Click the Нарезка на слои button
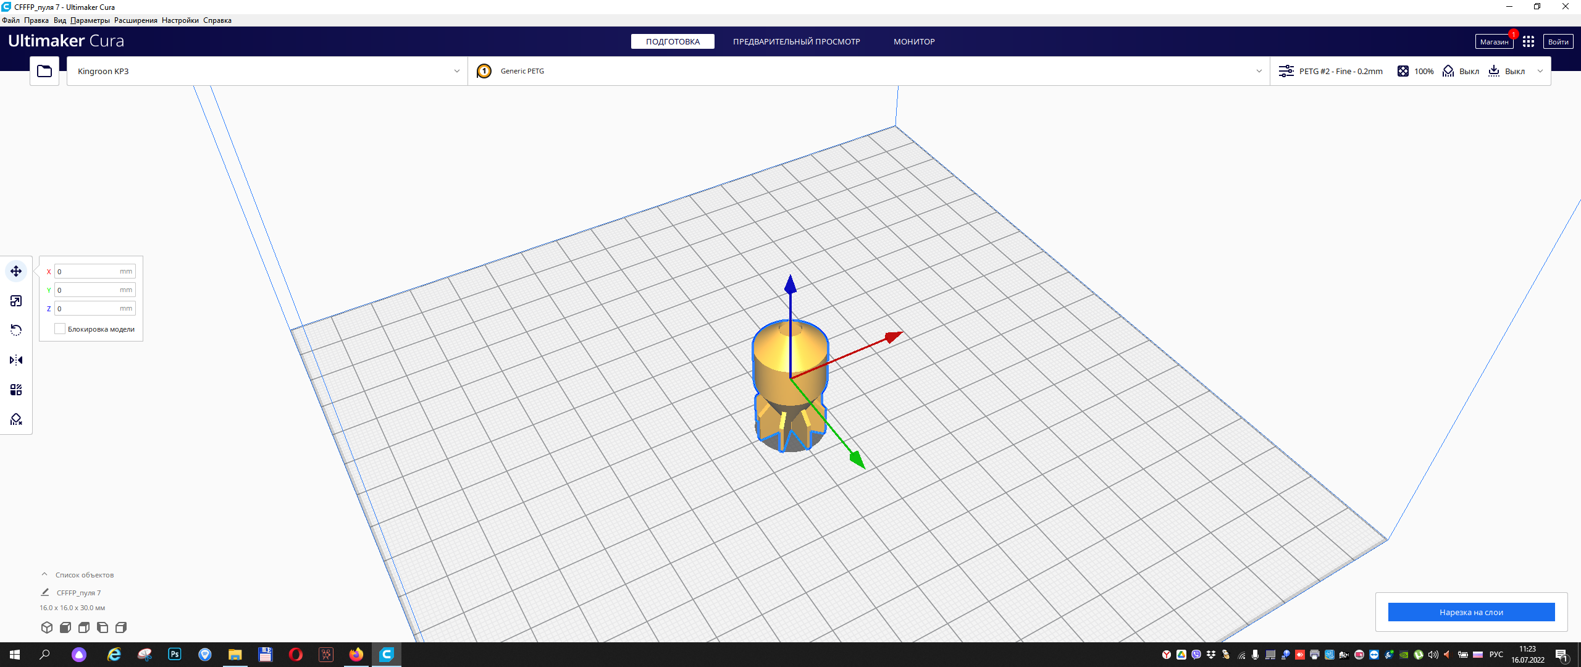Viewport: 1581px width, 667px height. click(x=1471, y=612)
